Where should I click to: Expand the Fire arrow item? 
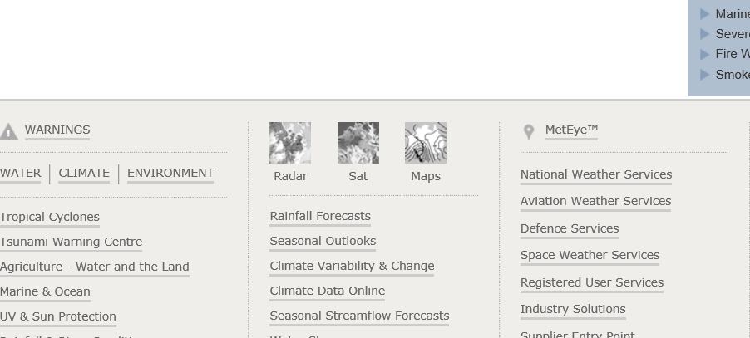(705, 54)
